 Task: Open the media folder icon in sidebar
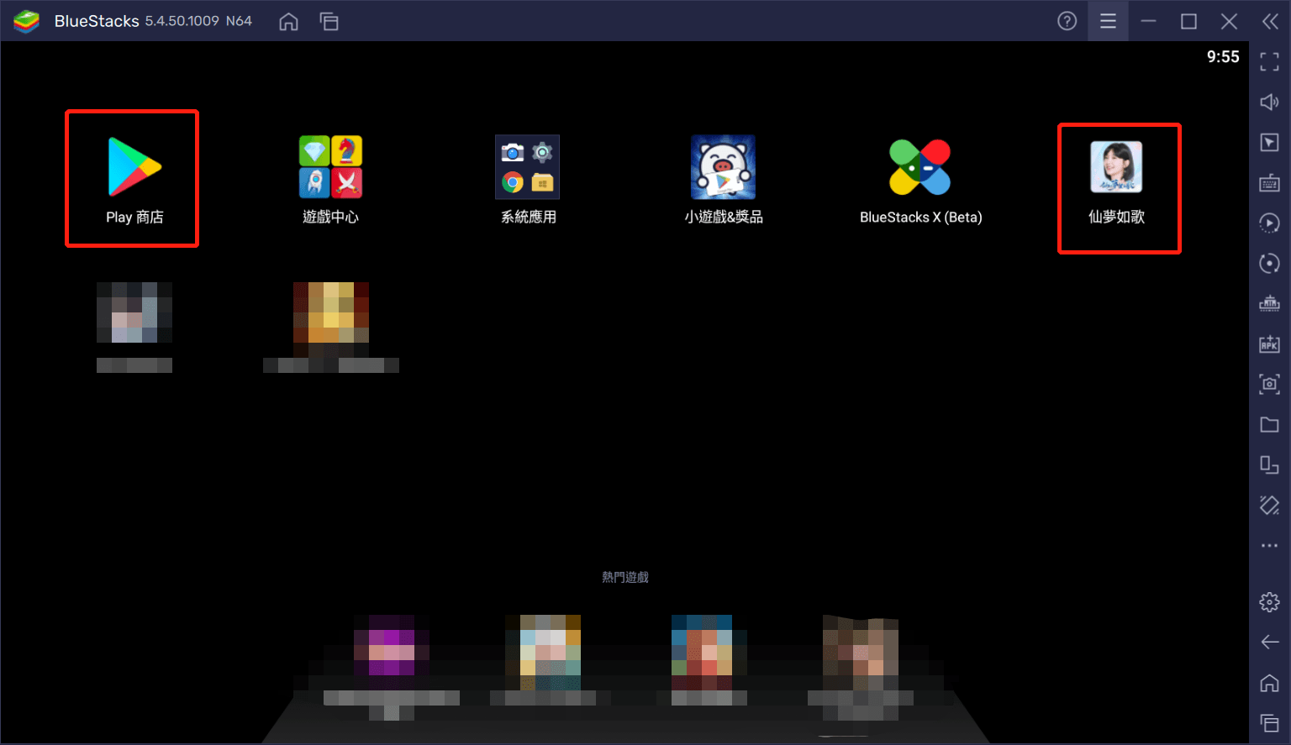pos(1269,424)
